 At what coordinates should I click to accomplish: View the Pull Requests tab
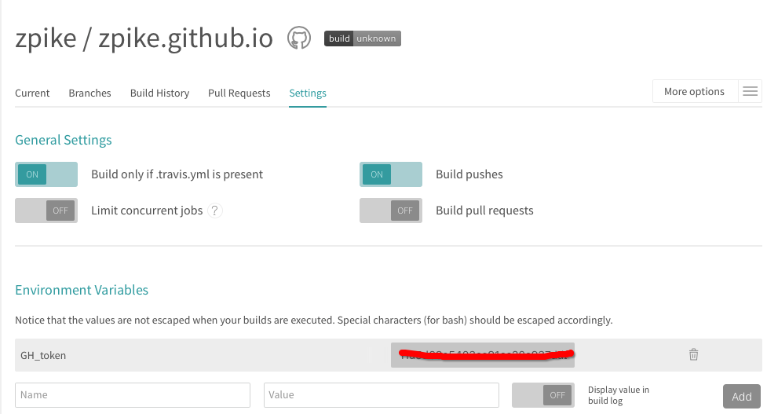coord(239,93)
